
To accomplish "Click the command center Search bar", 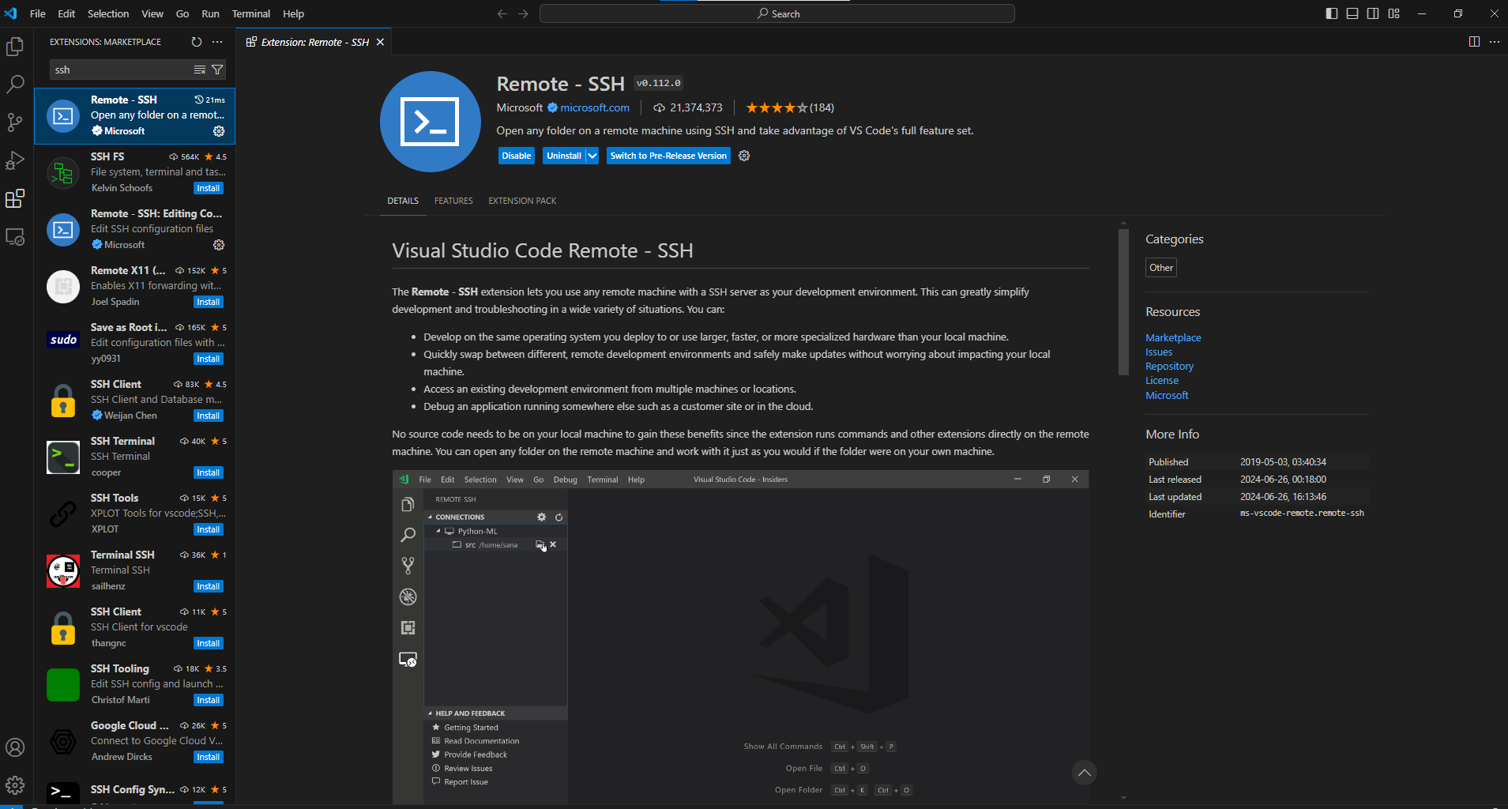I will pyautogui.click(x=777, y=13).
